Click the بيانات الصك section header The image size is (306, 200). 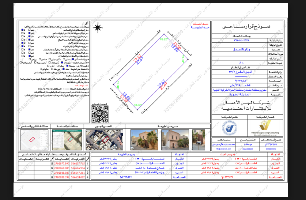coord(241,36)
